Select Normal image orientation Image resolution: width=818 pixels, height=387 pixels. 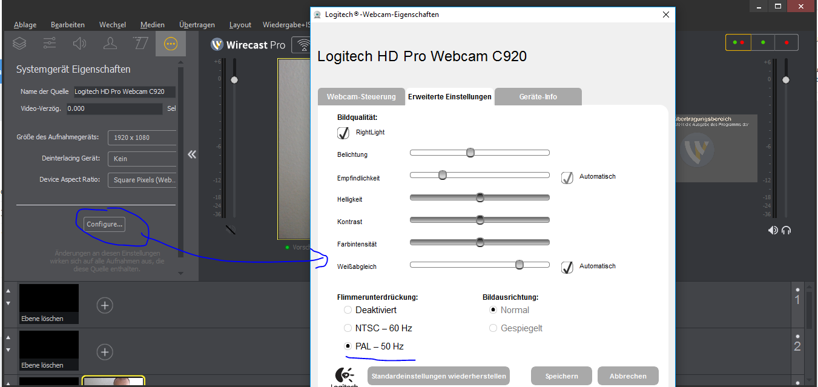pos(493,310)
